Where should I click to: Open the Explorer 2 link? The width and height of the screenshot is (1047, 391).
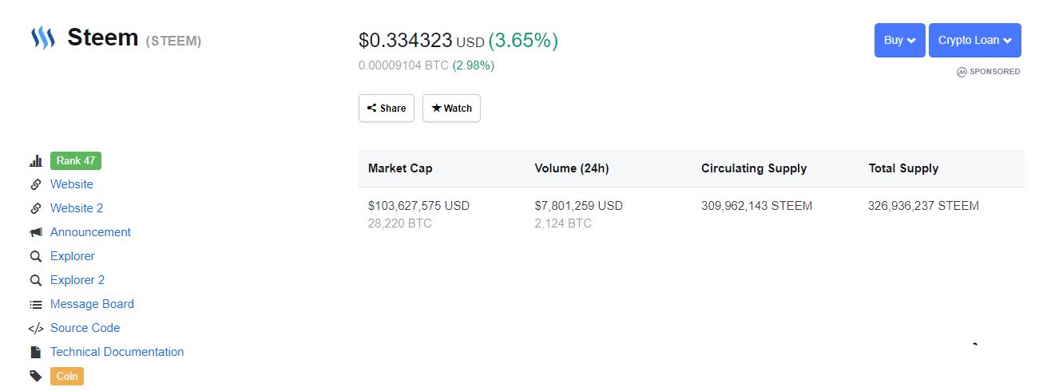(77, 280)
